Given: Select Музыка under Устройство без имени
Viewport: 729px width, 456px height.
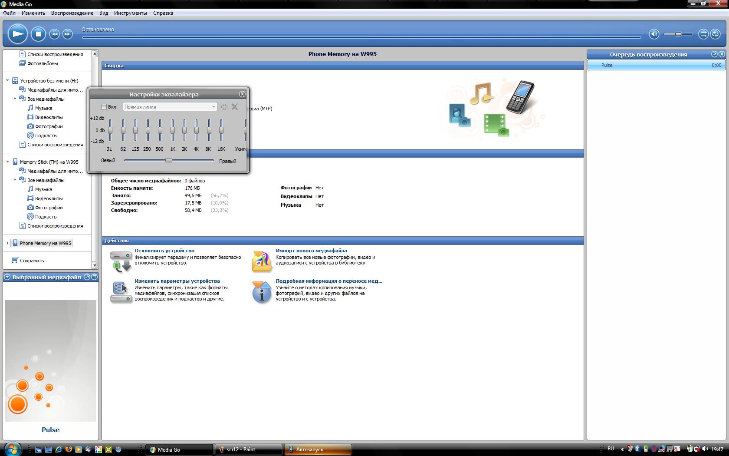Looking at the screenshot, I should [x=43, y=108].
